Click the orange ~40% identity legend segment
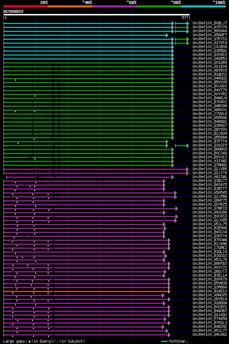 coord(70,6)
